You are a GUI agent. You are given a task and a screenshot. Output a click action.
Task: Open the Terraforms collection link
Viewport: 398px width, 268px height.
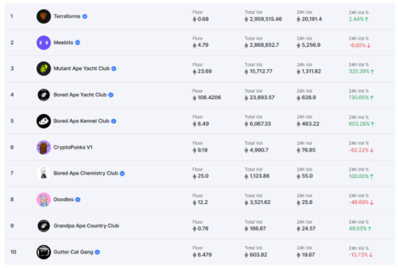pyautogui.click(x=67, y=16)
